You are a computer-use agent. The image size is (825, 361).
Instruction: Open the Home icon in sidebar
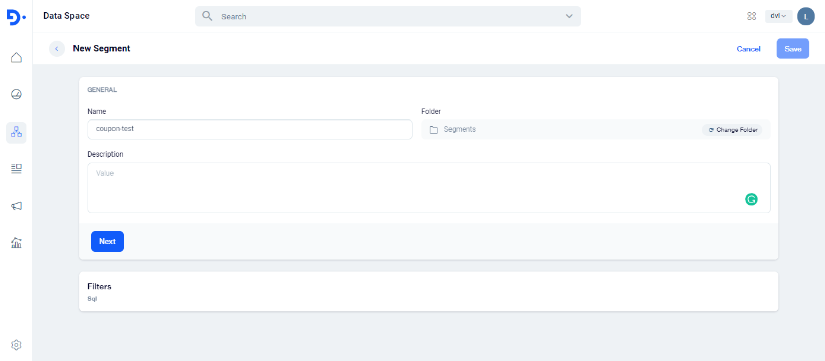16,58
